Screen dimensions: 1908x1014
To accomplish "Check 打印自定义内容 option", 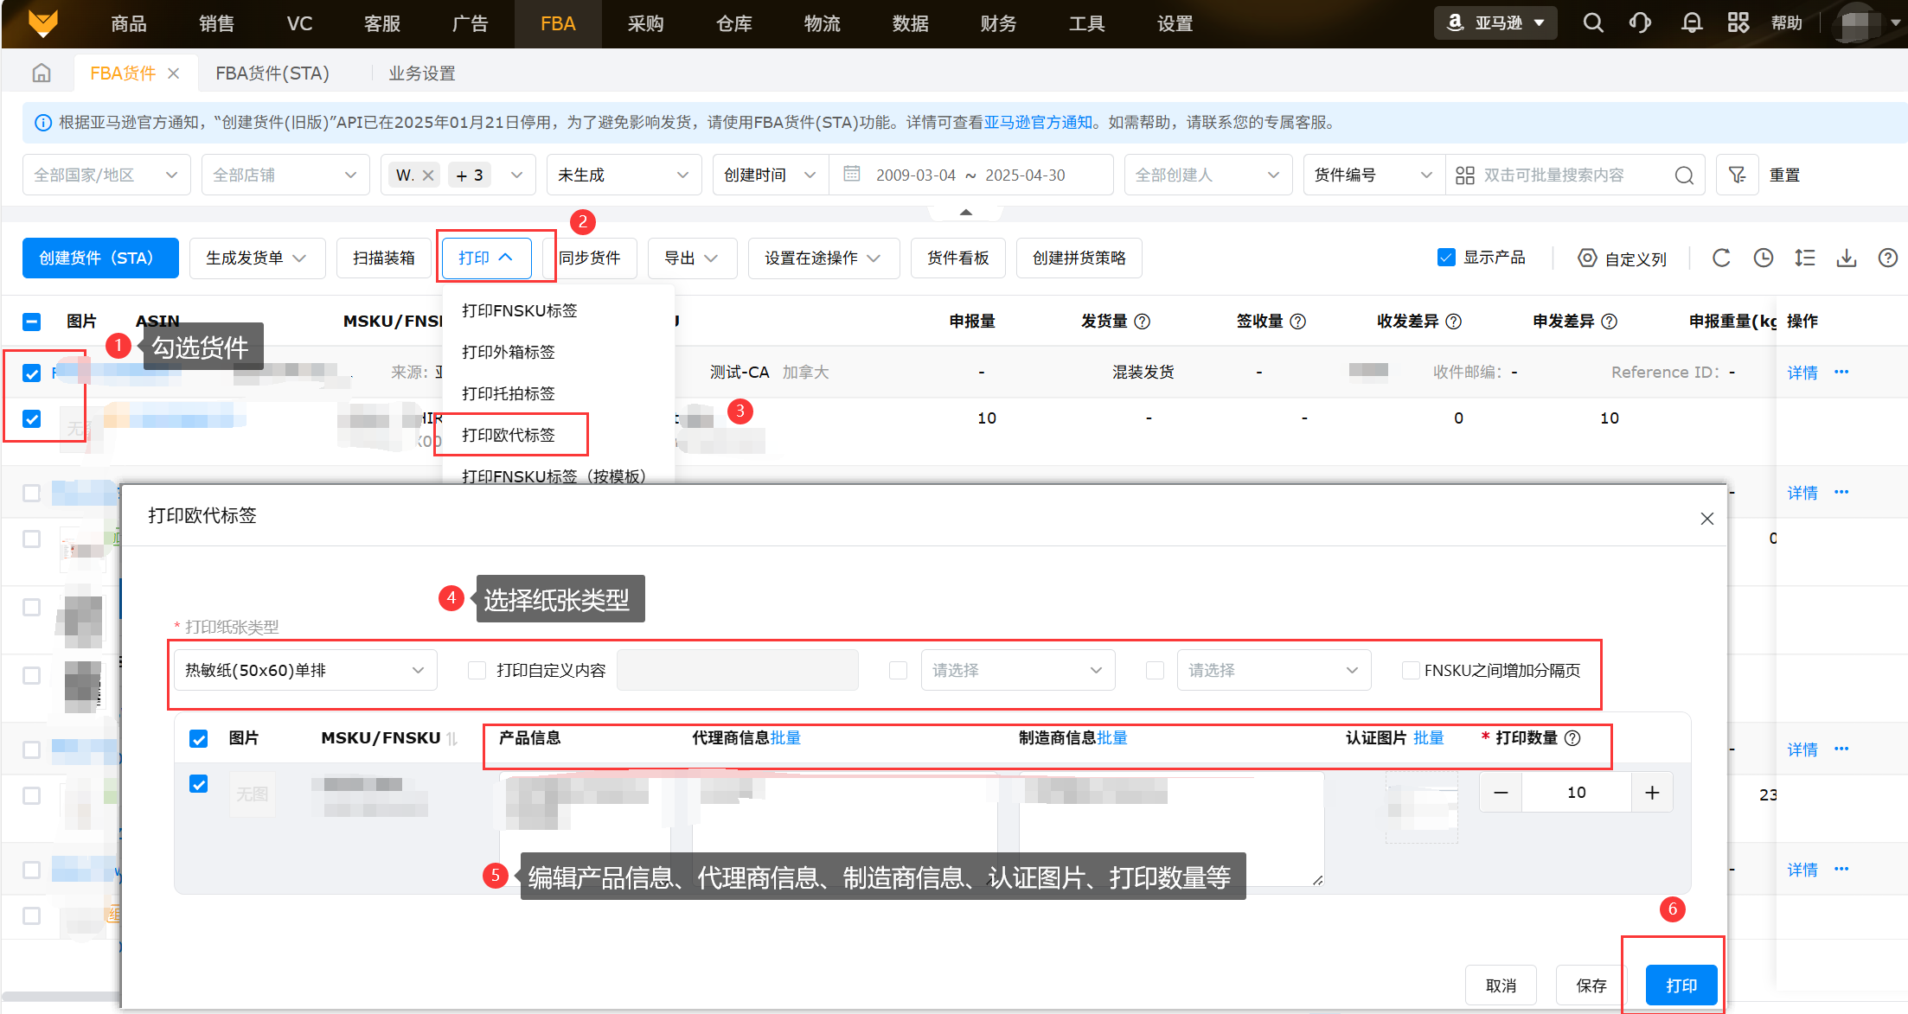I will [x=477, y=670].
